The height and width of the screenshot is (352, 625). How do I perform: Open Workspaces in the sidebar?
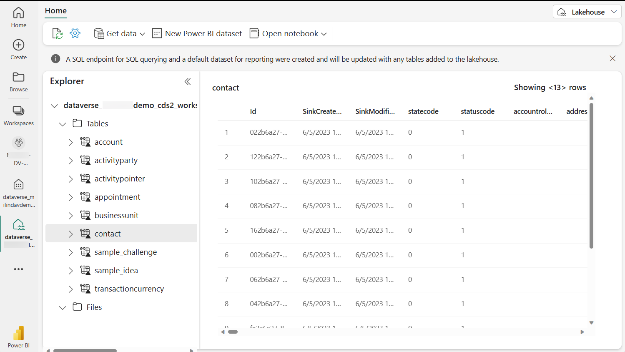18,115
